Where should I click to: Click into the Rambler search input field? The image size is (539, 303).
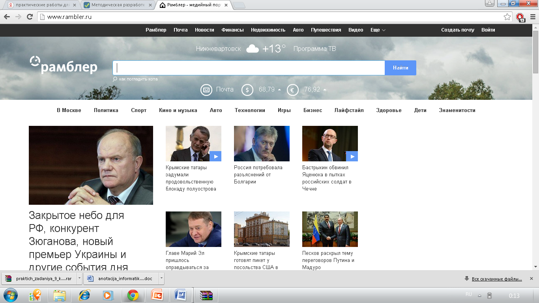249,68
